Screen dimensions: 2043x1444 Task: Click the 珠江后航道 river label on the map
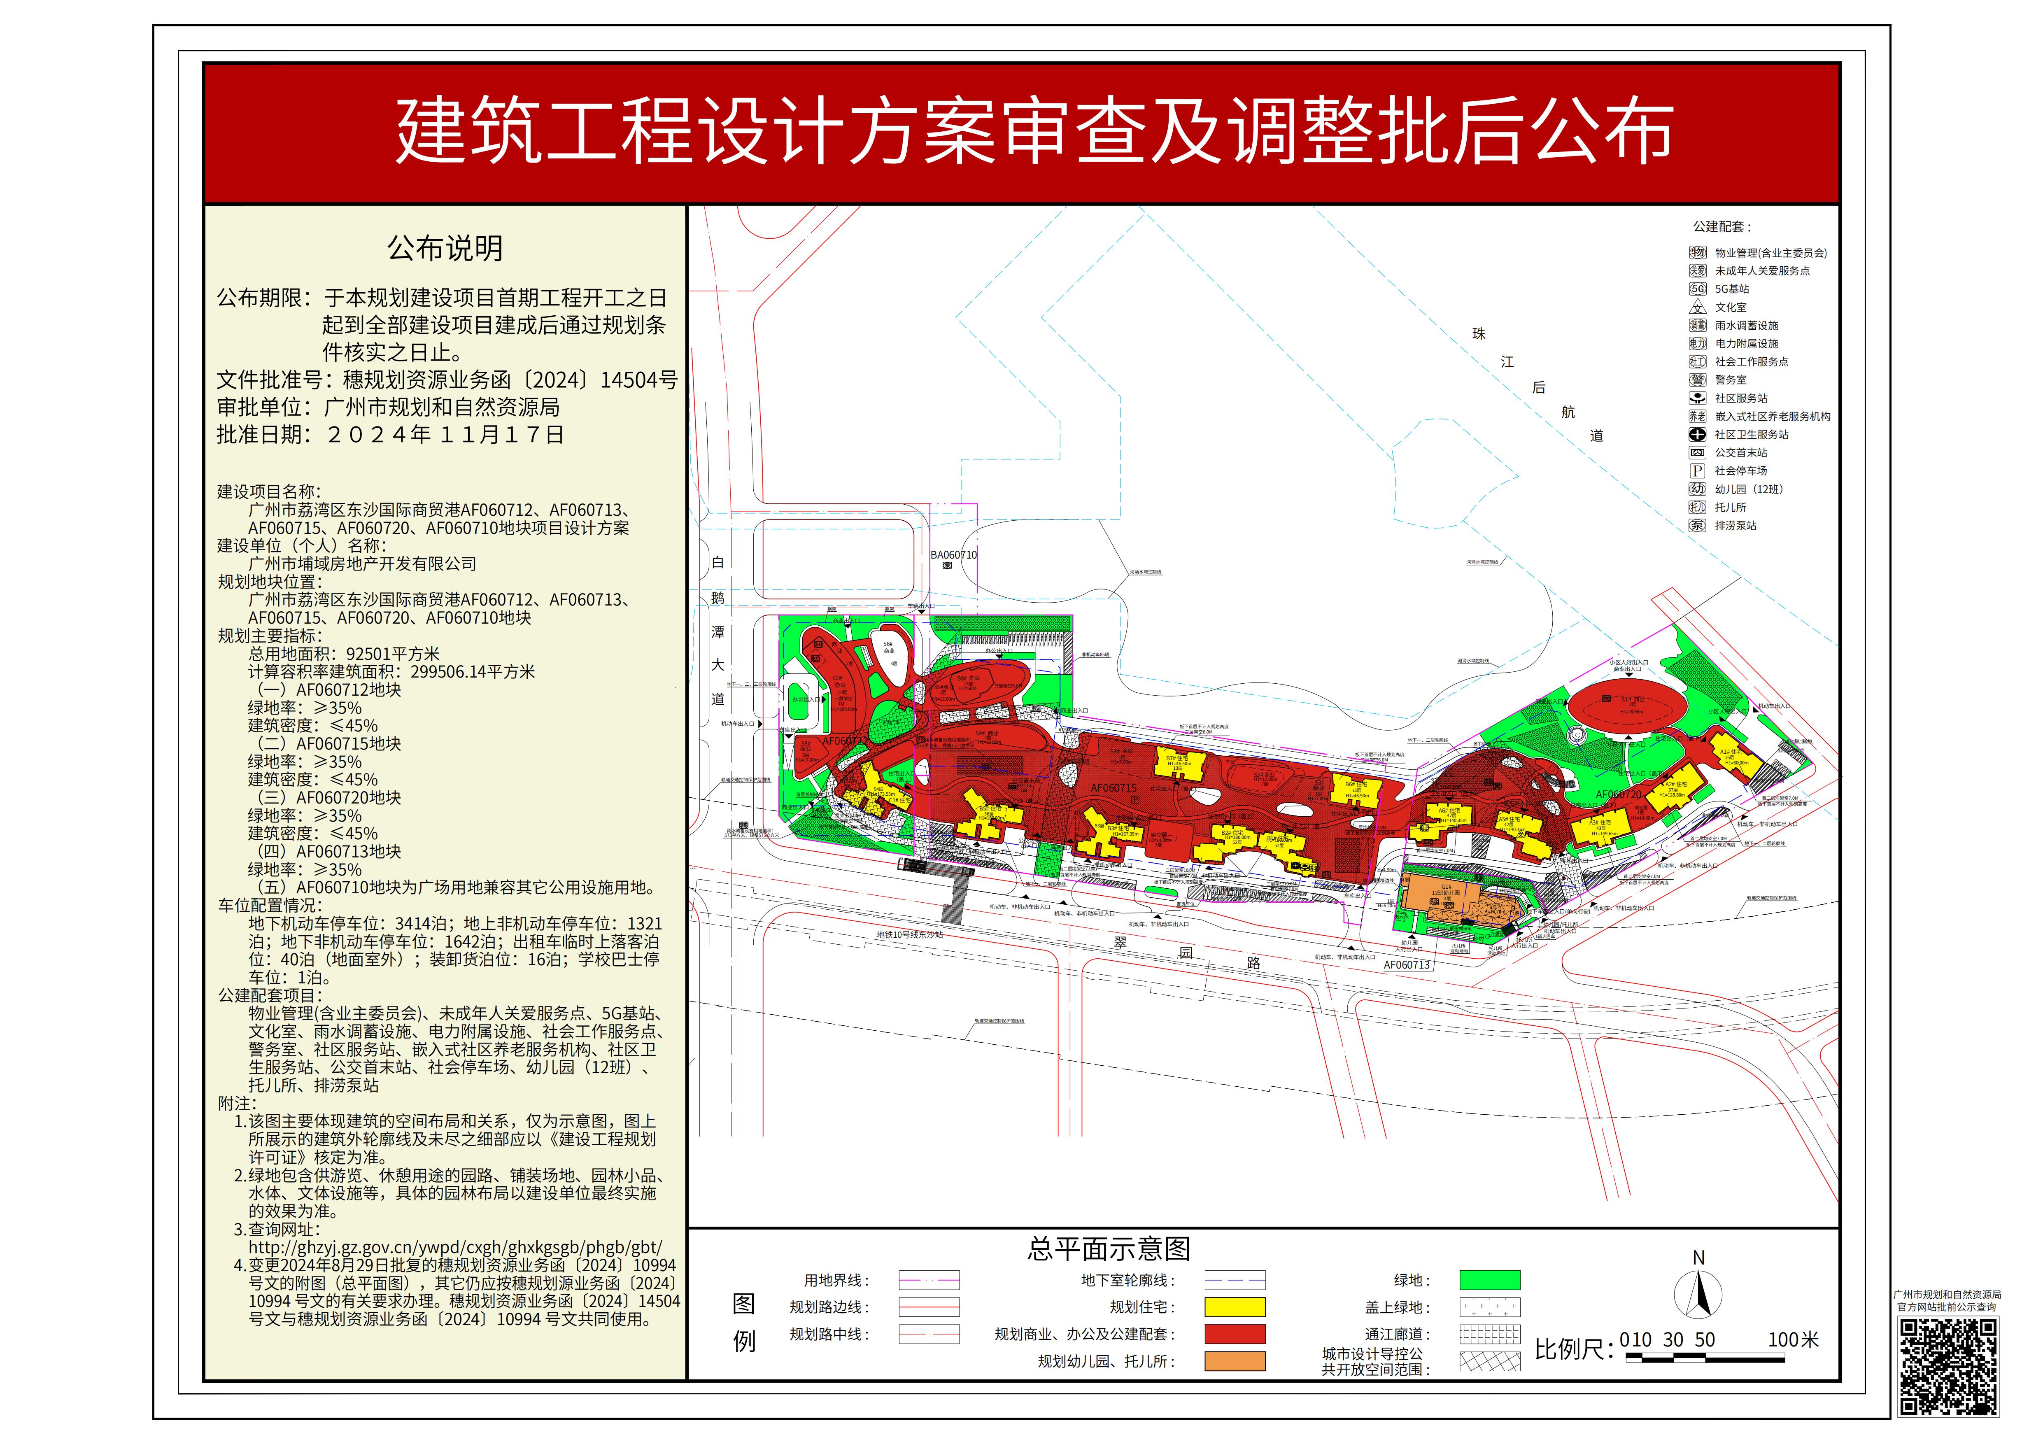1537,385
